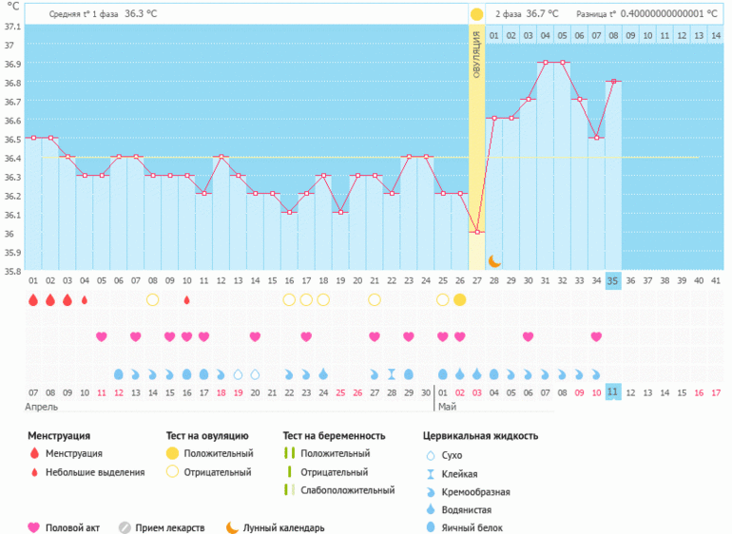This screenshot has height=534, width=732.
Task: Click small discharge drop on cycle day 10
Action: (186, 299)
